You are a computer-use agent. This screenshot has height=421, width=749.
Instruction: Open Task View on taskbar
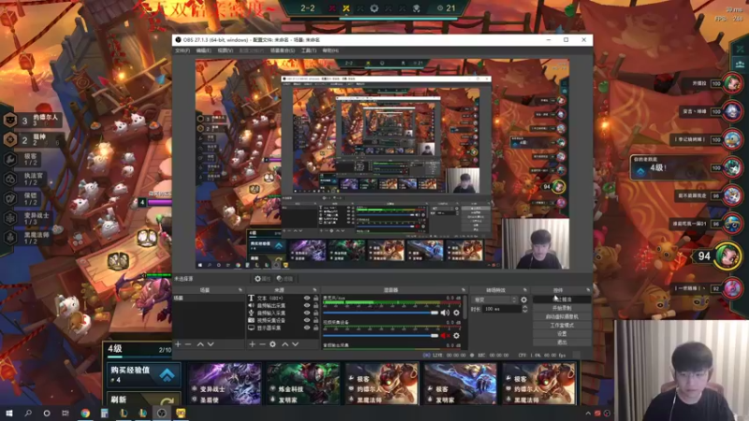tap(66, 413)
